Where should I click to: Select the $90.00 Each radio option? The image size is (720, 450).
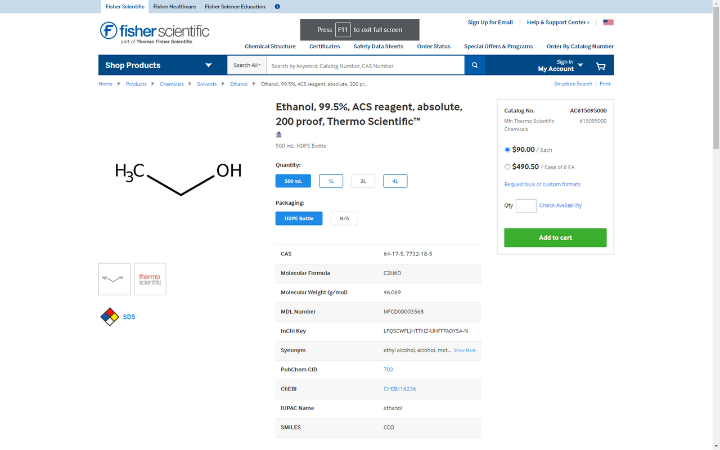pos(507,150)
